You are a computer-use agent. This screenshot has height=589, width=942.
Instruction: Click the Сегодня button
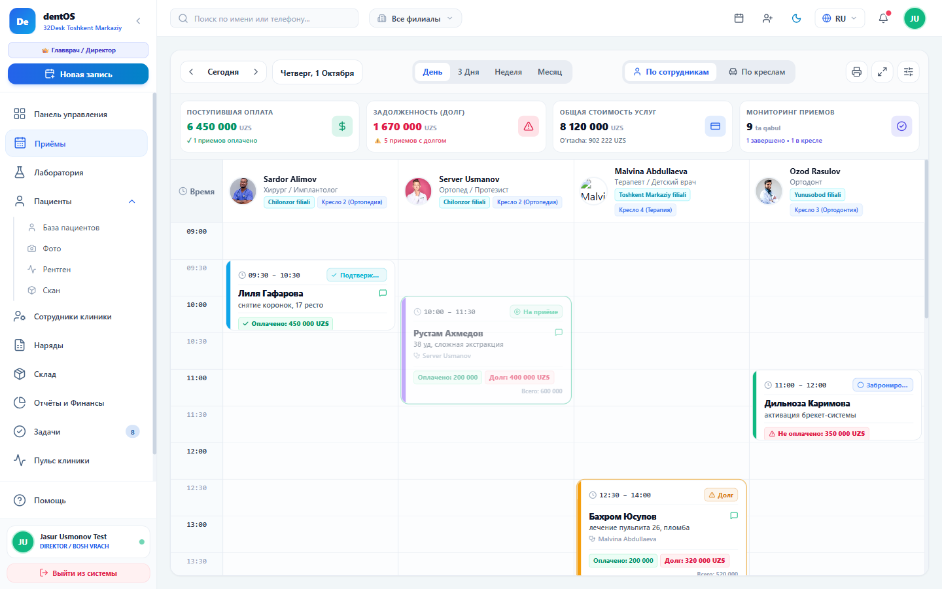point(223,72)
